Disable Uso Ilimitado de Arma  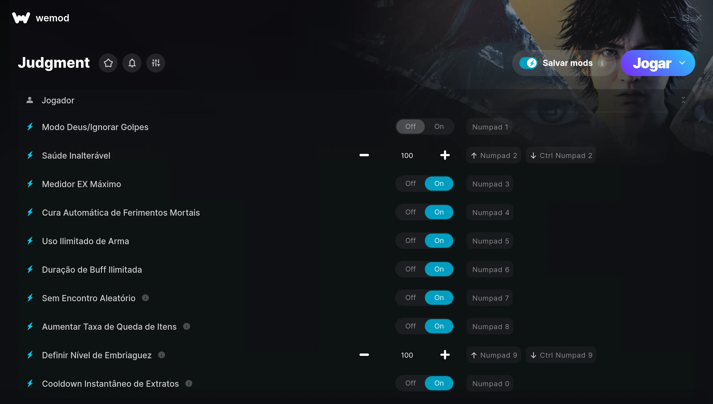410,241
